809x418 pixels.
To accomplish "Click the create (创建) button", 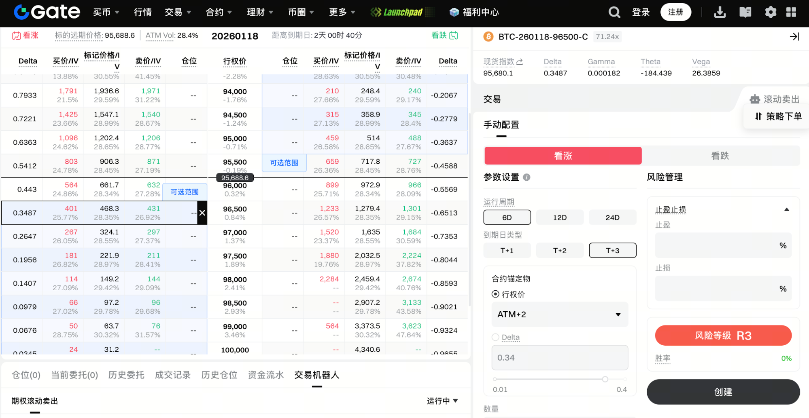I will [x=723, y=392].
